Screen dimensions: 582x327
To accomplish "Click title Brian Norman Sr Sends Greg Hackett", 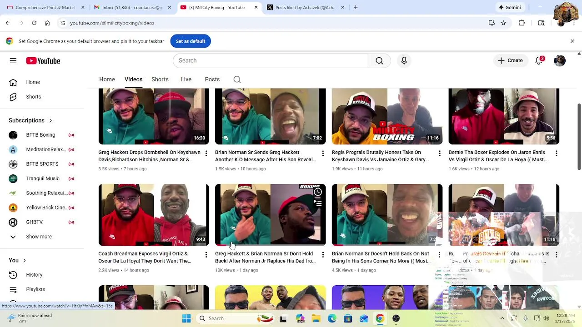I will [x=266, y=156].
